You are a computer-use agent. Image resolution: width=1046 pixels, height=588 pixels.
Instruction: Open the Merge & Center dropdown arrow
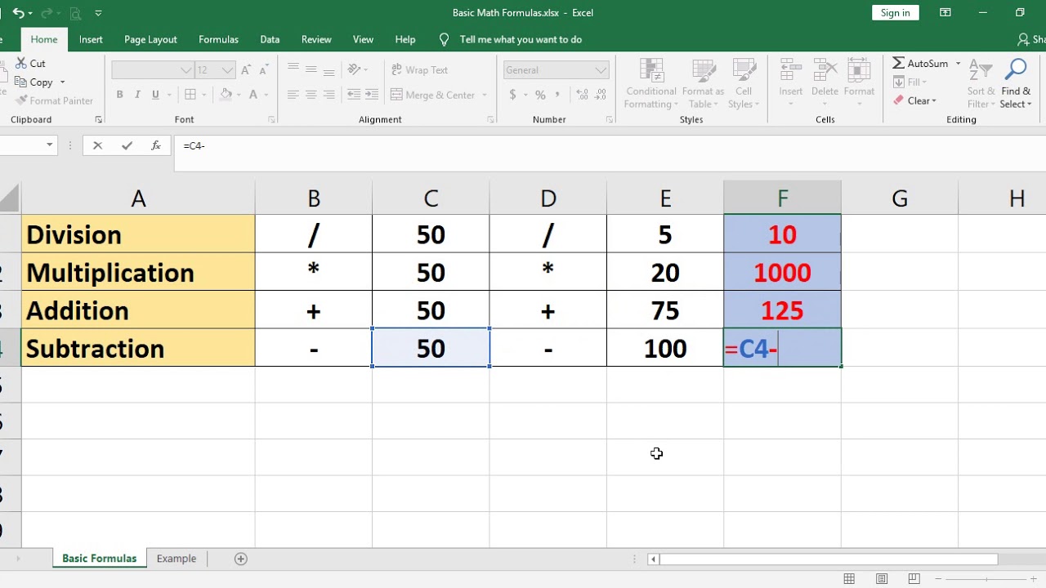click(x=485, y=95)
